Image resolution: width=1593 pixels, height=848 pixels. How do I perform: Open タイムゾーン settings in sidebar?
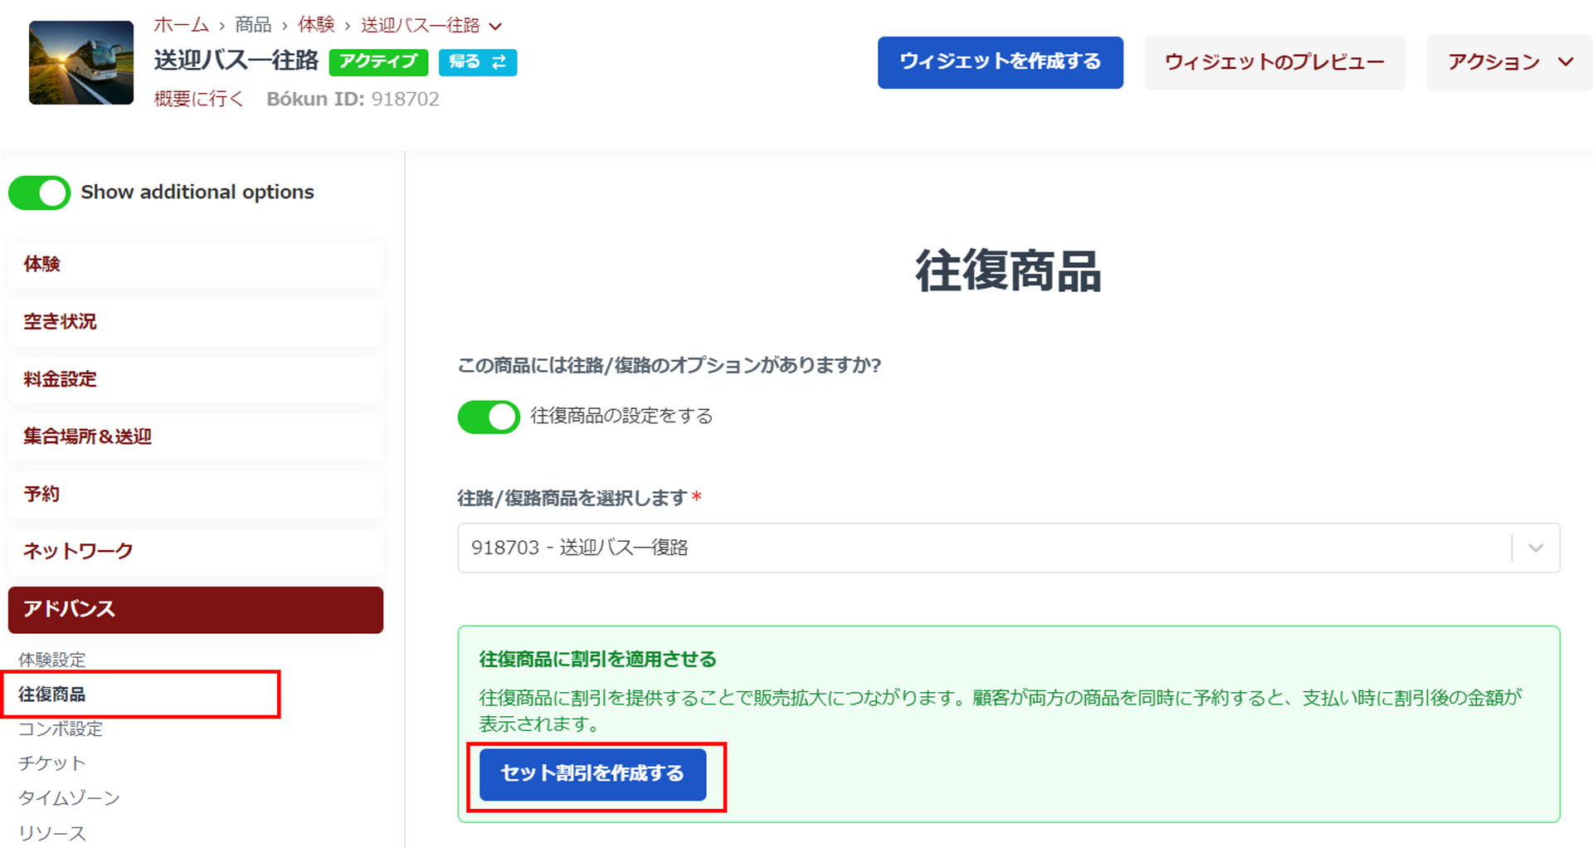pyautogui.click(x=69, y=798)
